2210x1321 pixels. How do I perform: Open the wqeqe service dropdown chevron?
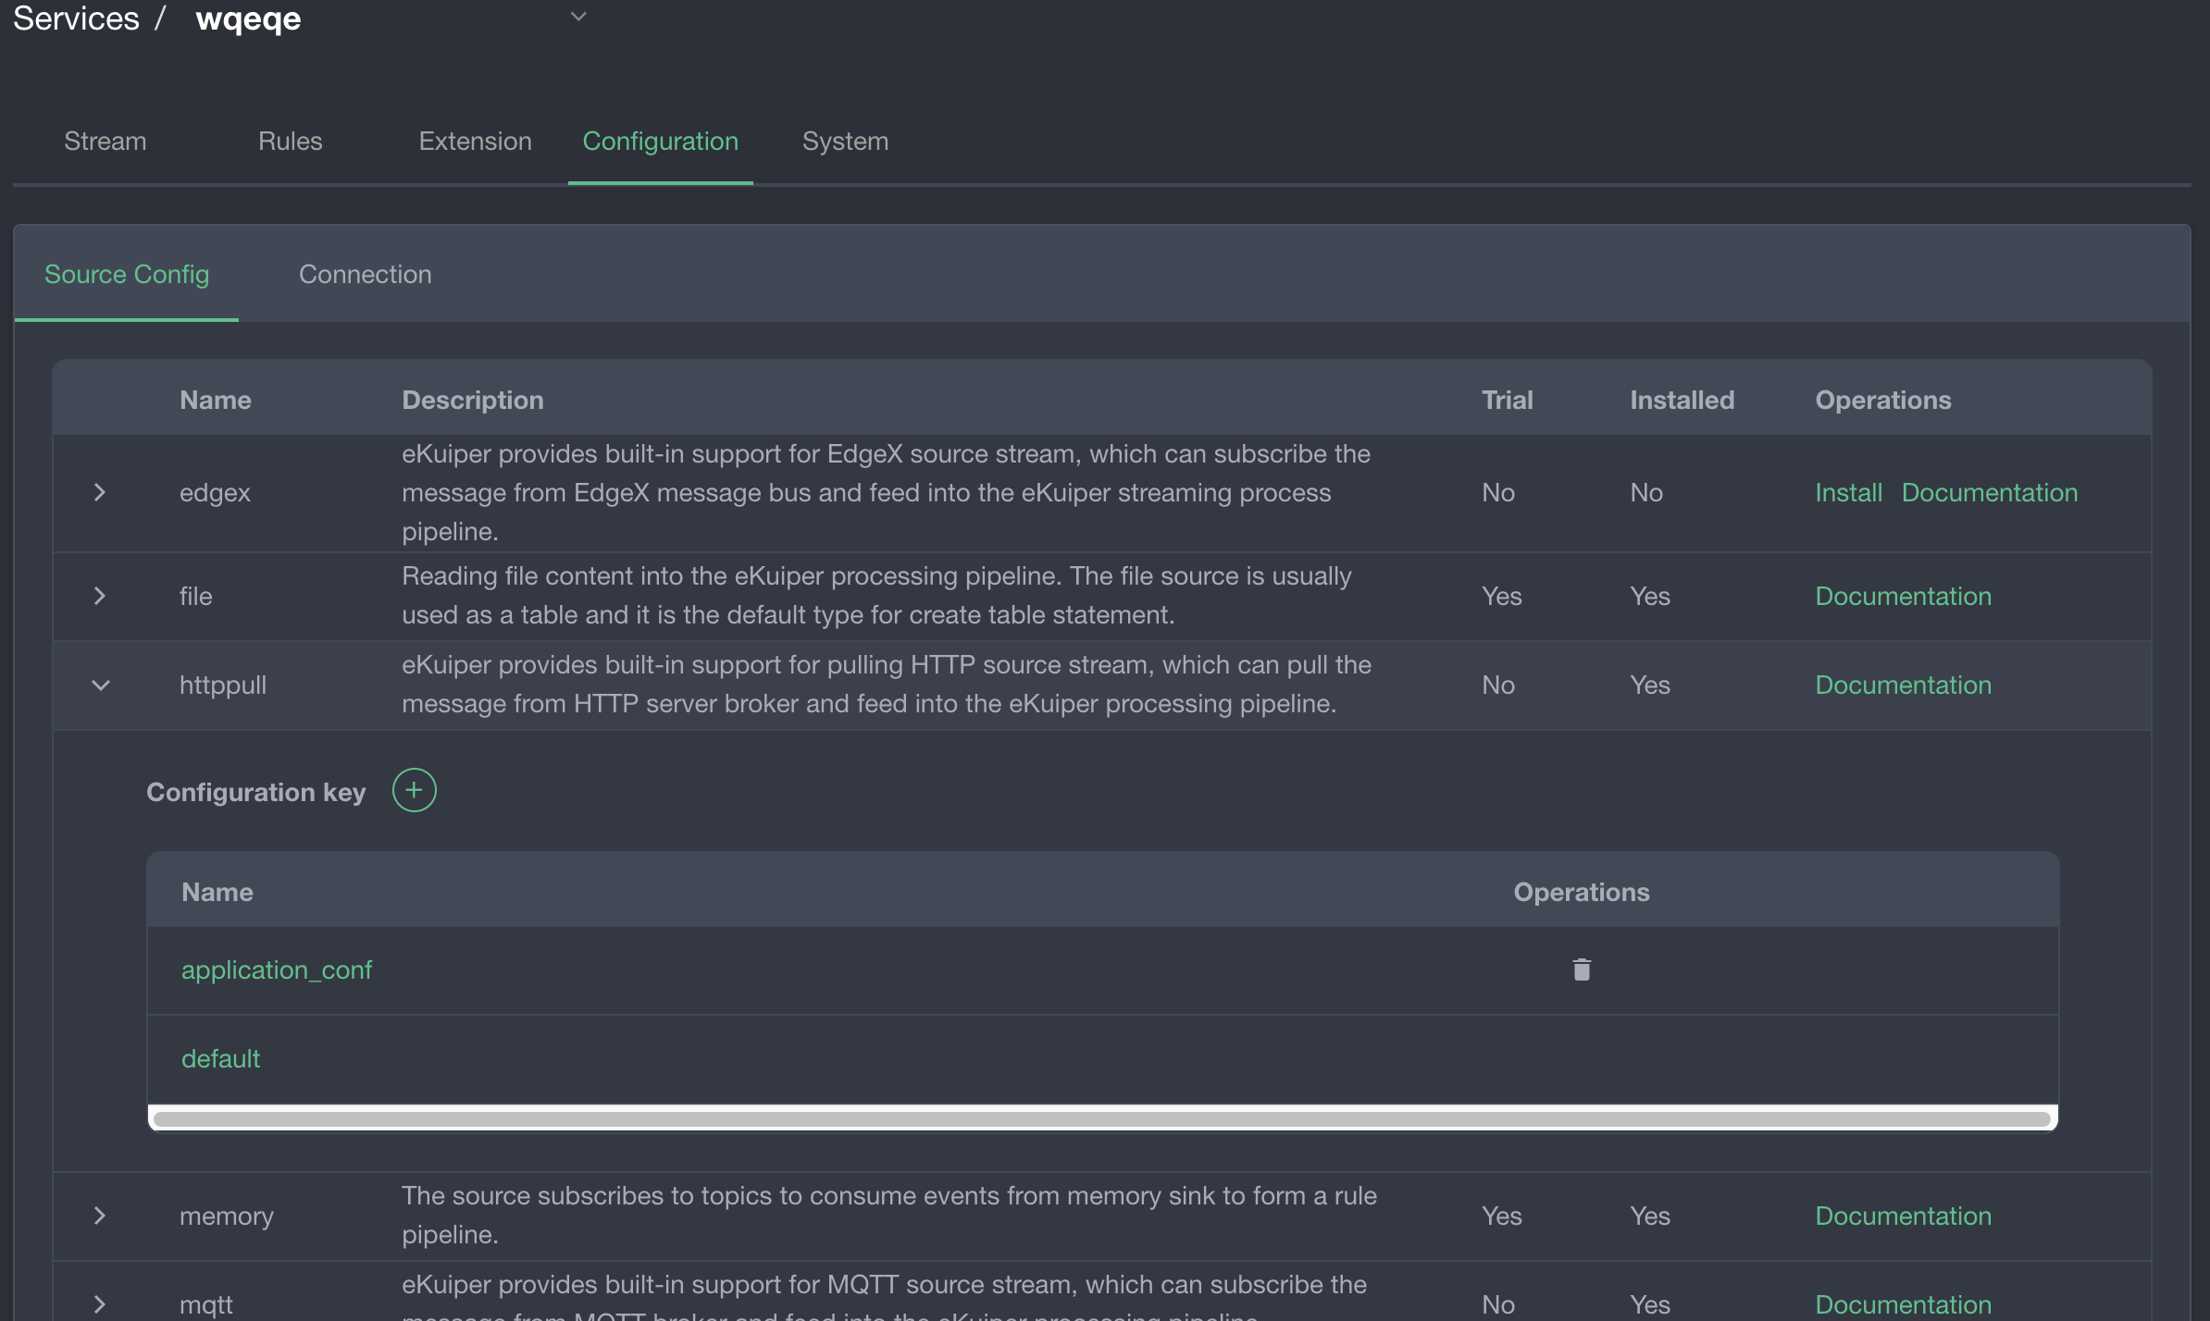click(578, 17)
